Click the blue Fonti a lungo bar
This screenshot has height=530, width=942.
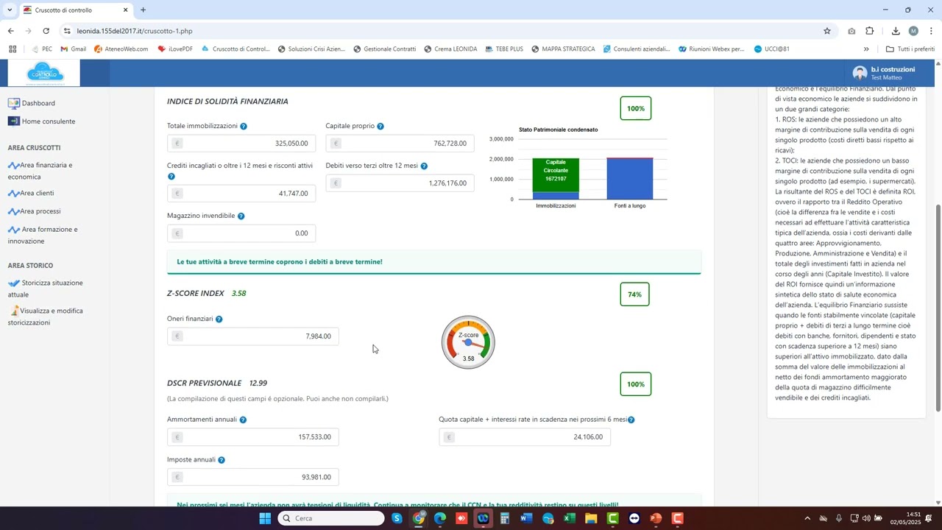click(x=629, y=179)
